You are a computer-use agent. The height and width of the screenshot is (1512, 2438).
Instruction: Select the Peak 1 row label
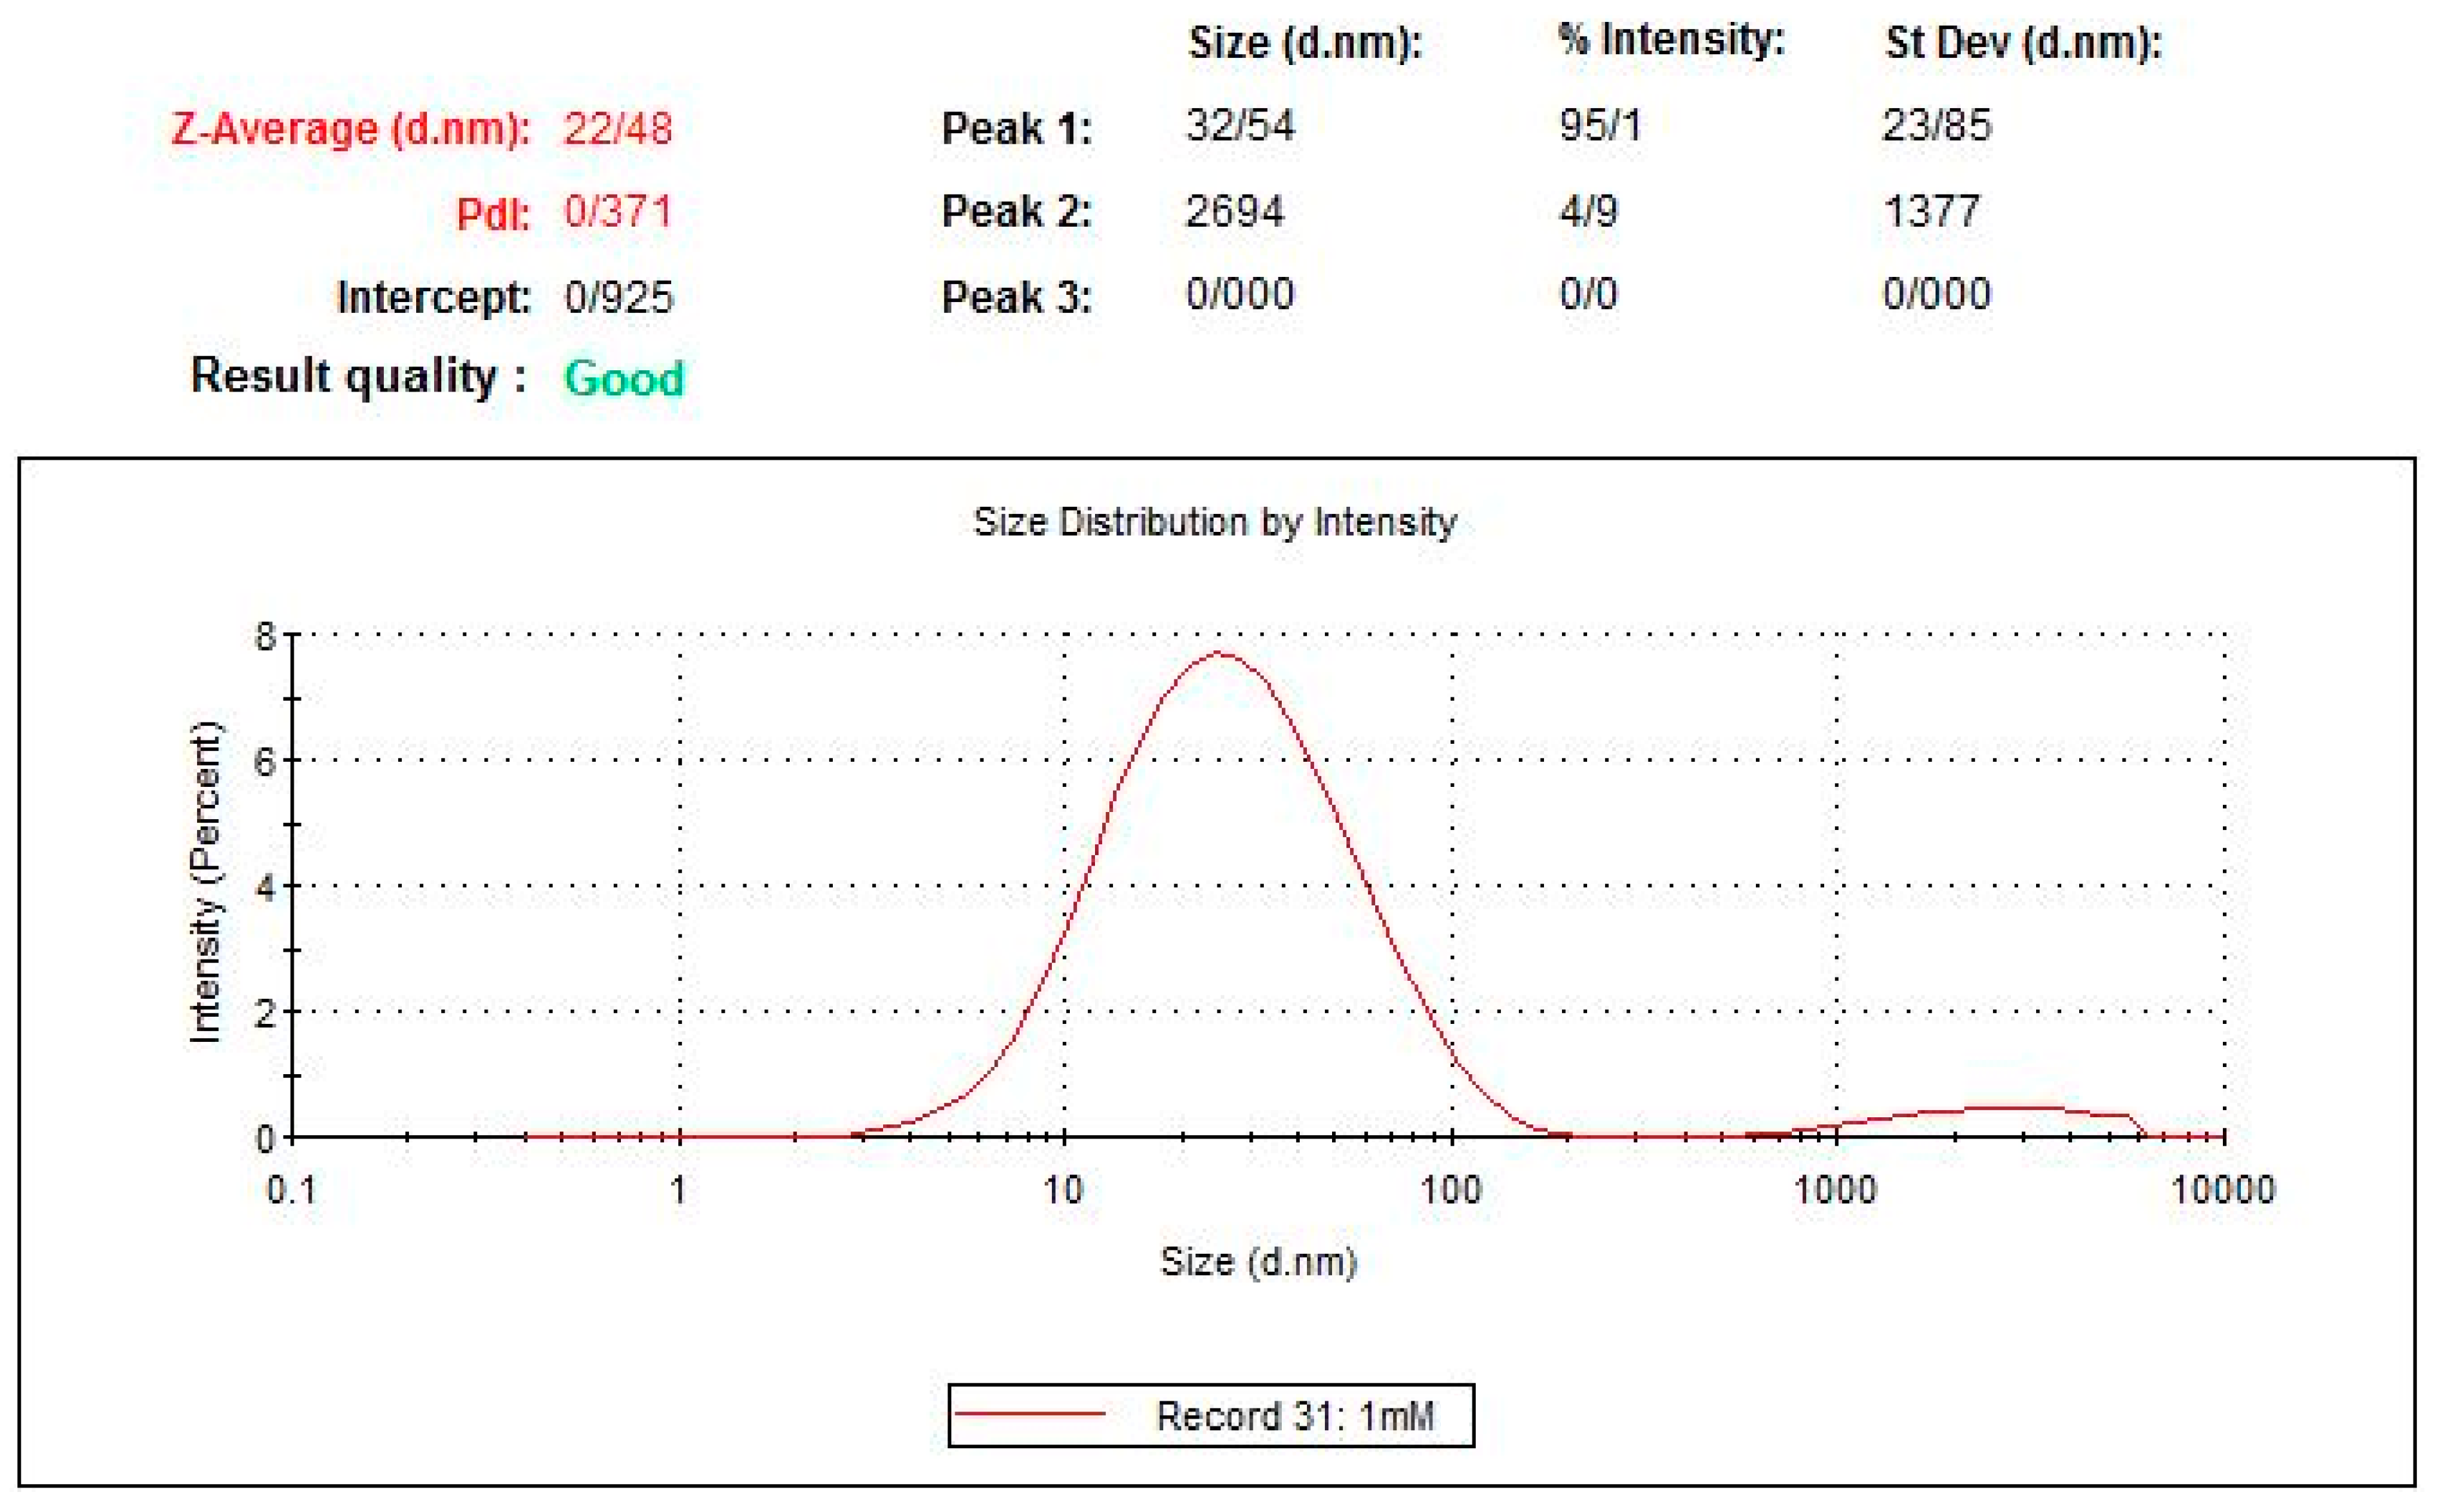pos(1016,129)
